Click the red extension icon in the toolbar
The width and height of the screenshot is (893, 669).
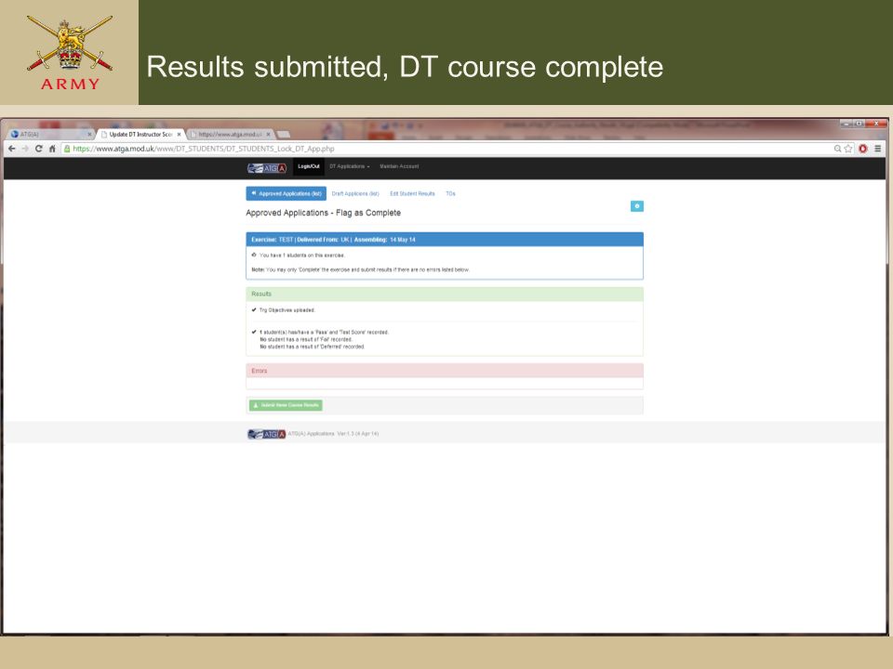click(863, 149)
